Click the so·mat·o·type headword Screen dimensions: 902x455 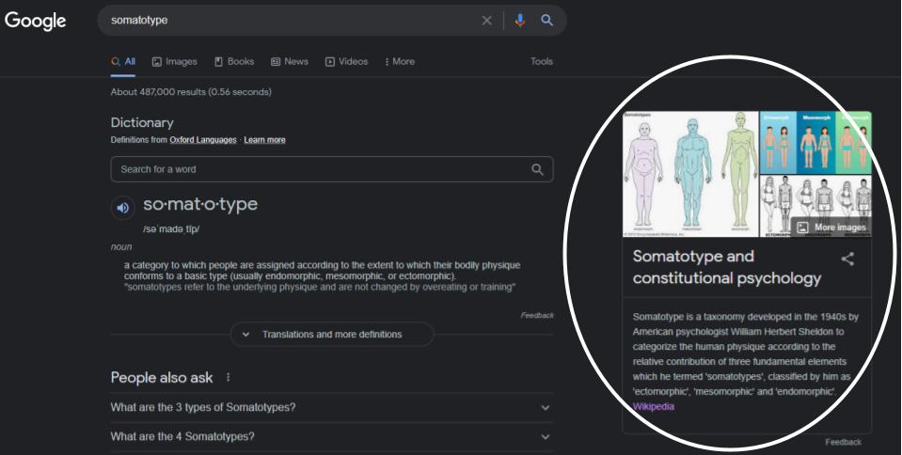[x=200, y=205]
